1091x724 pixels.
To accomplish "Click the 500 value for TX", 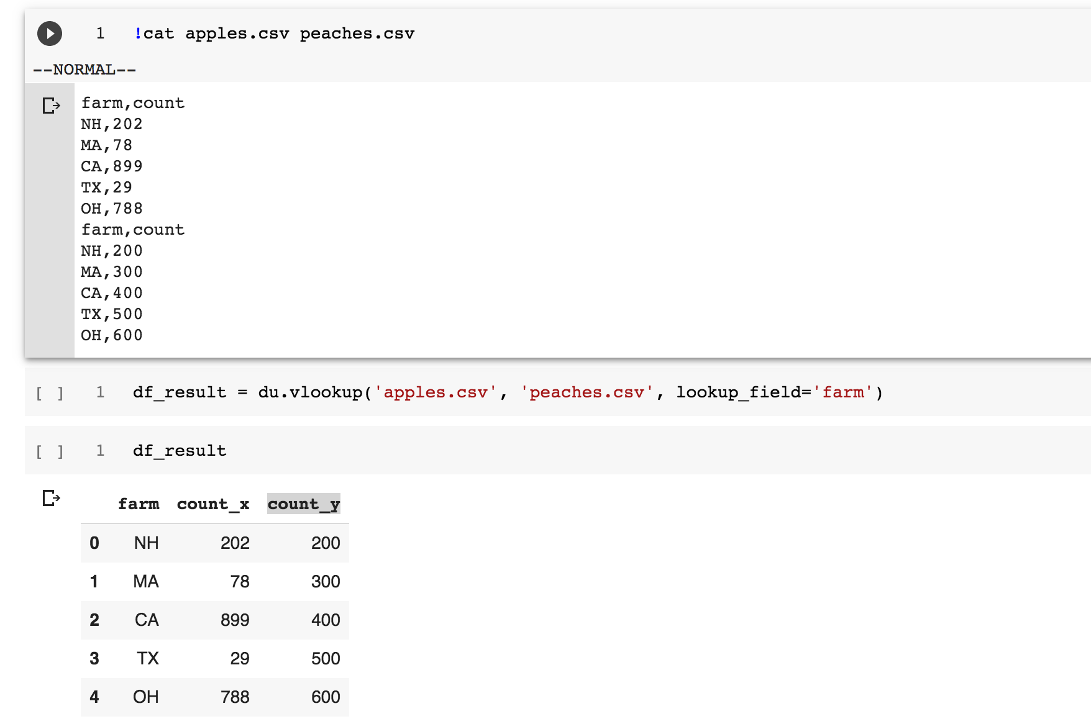I will (326, 659).
